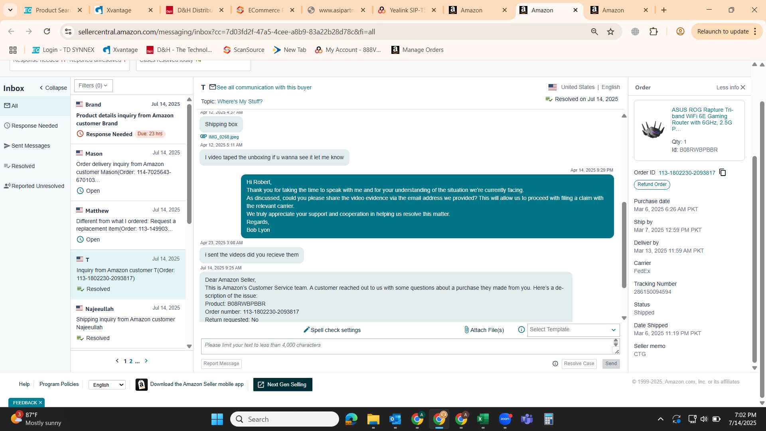Click See all communication with this buyer
766x431 pixels.
[x=264, y=87]
